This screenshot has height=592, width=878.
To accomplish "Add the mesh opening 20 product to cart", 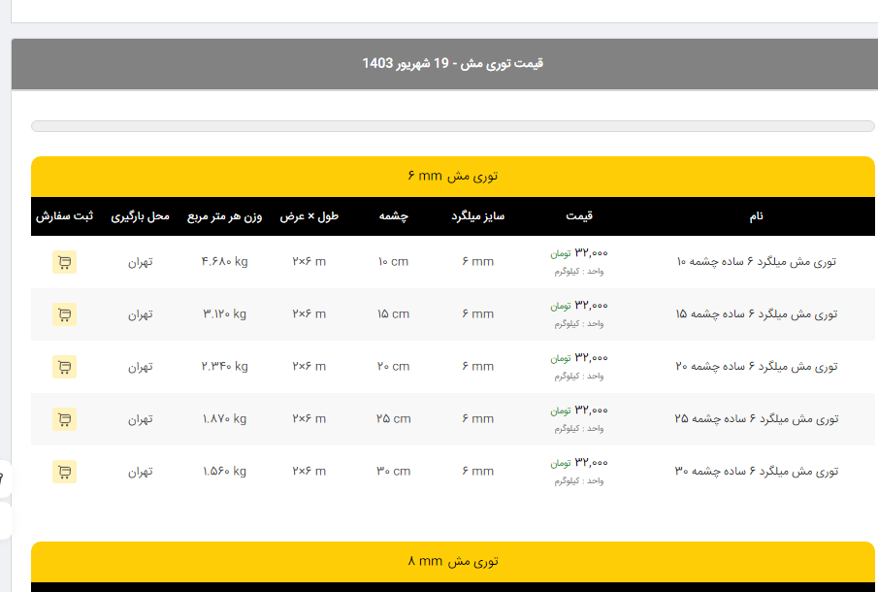I will pos(64,367).
